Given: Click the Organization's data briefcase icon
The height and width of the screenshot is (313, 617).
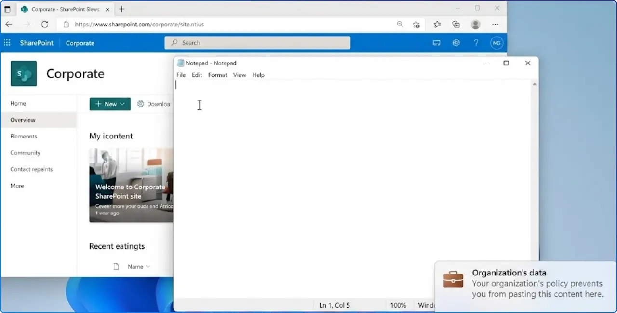Looking at the screenshot, I should 453,279.
